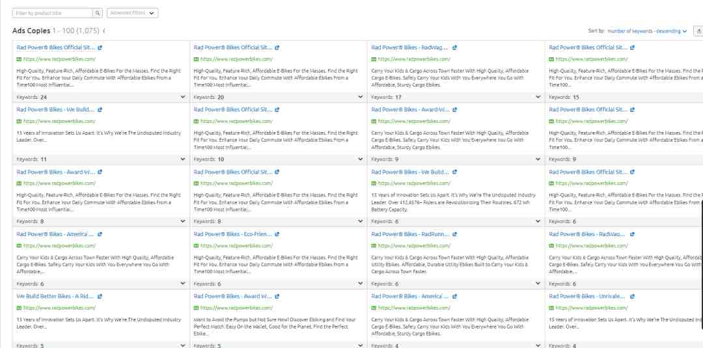The width and height of the screenshot is (703, 348).
Task: Click the green Ad badge in the 11-keyword card
Action: (x=19, y=122)
